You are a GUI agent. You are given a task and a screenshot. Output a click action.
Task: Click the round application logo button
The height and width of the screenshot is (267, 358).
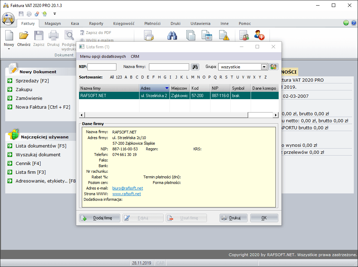coord(8,19)
